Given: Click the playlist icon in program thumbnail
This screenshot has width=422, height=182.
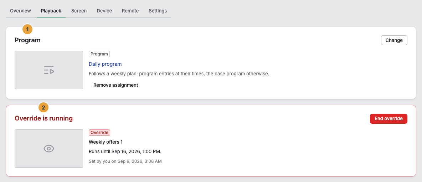Looking at the screenshot, I should [x=49, y=70].
